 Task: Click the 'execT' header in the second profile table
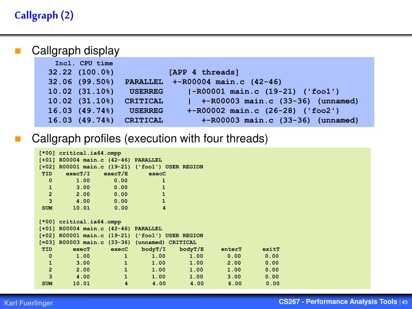coord(81,249)
